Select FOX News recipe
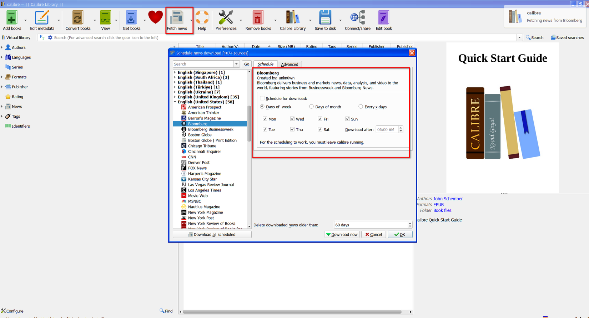This screenshot has width=589, height=318. [x=197, y=168]
